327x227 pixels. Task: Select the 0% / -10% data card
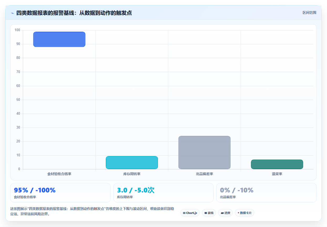266,193
